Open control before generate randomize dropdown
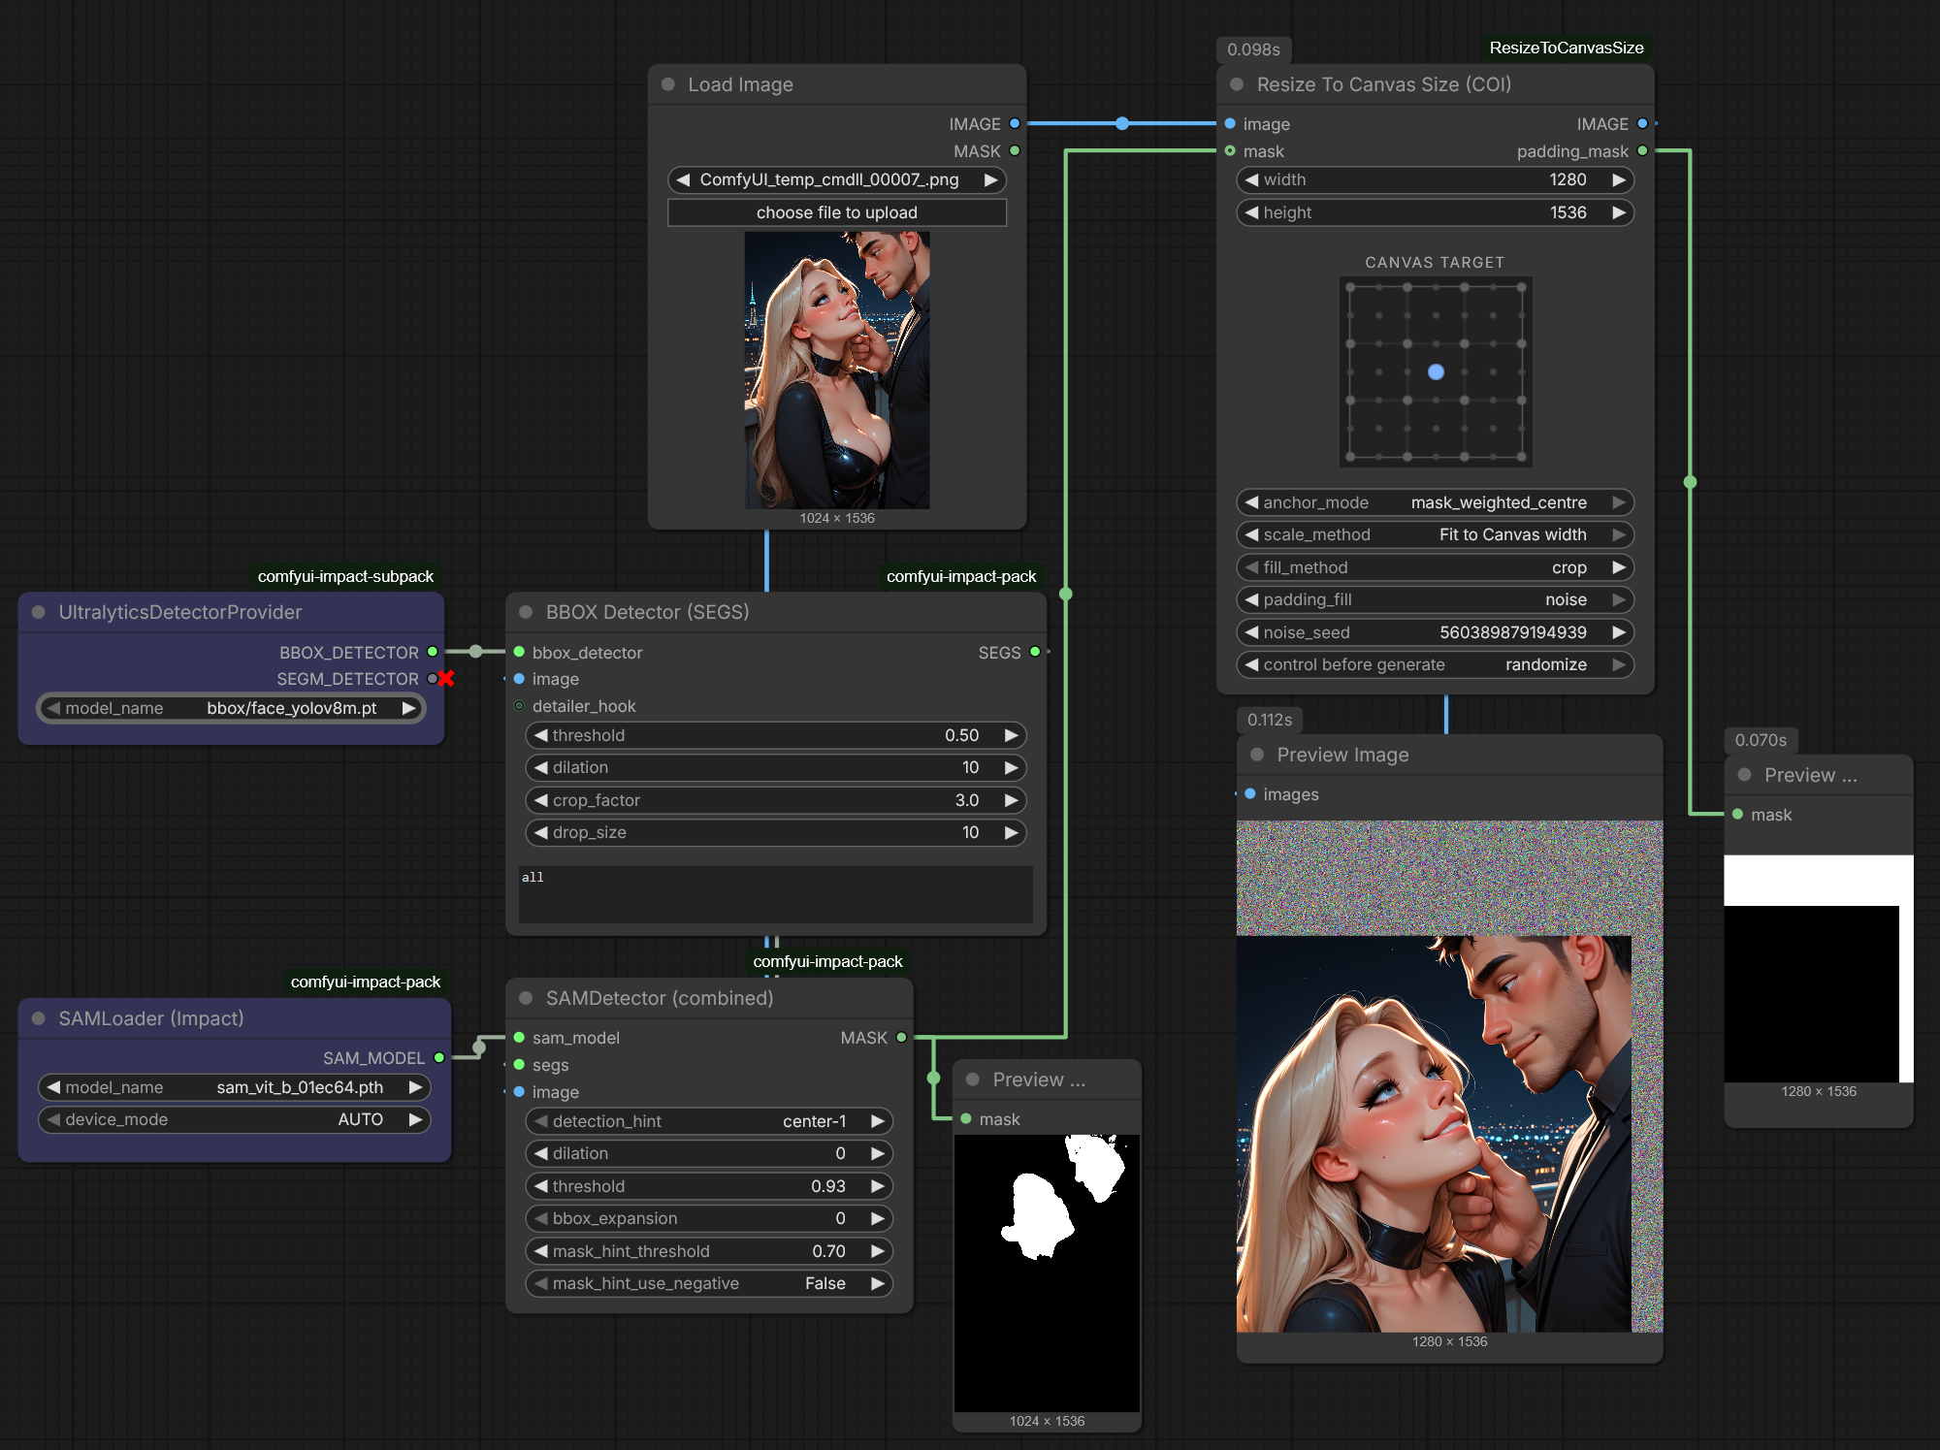 point(1435,664)
